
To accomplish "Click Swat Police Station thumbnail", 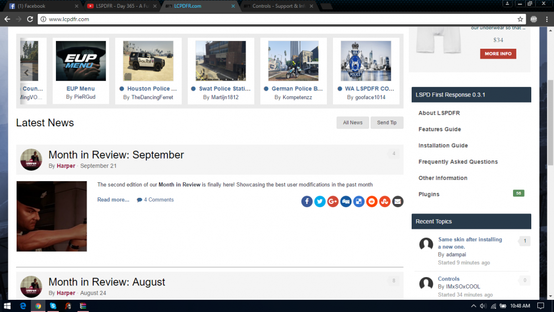I will pyautogui.click(x=221, y=61).
